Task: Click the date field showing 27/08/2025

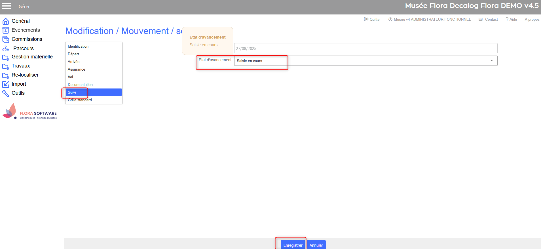Action: tap(366, 48)
